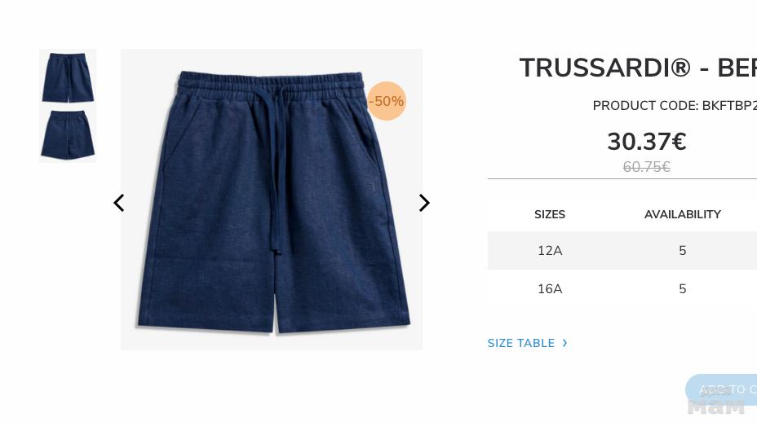Click the MaM watermark logo
The height and width of the screenshot is (426, 757).
tap(716, 407)
